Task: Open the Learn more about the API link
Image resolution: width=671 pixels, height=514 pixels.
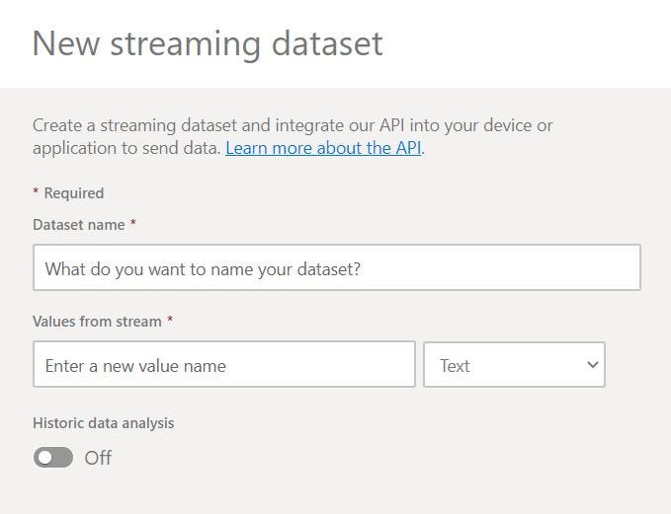Action: [x=324, y=149]
